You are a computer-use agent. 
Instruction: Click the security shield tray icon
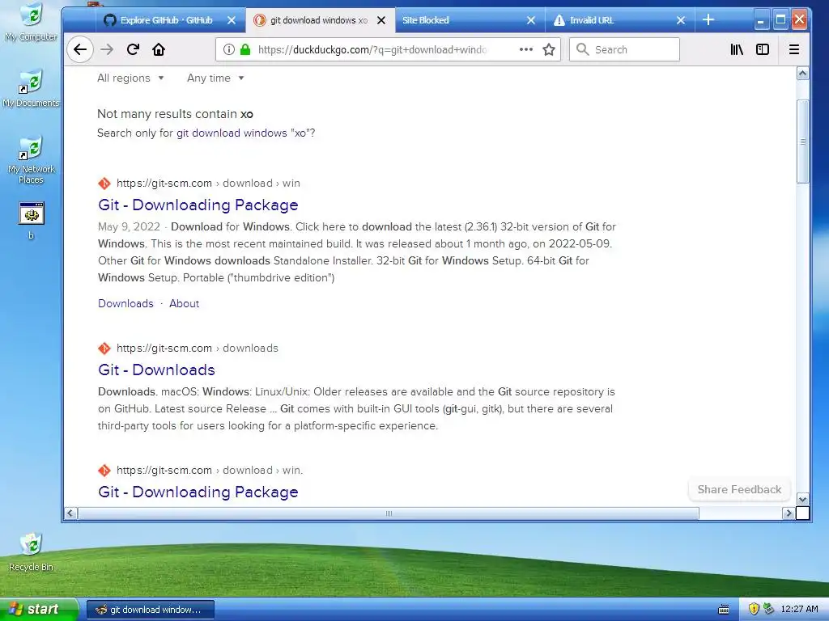(x=754, y=609)
